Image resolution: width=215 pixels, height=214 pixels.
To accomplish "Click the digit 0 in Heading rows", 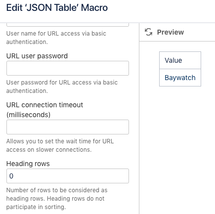I will [11, 176].
